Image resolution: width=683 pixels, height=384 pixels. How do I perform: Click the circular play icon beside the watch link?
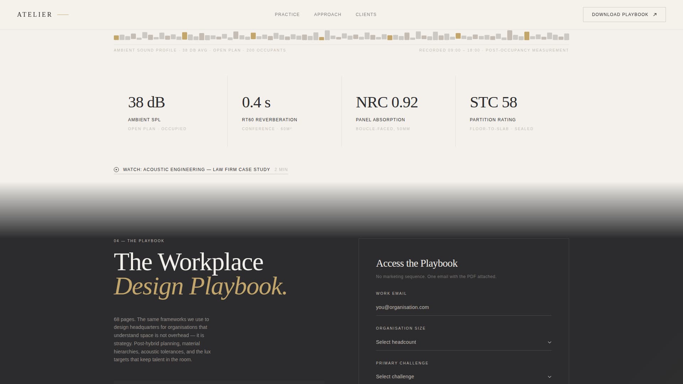[x=116, y=170]
